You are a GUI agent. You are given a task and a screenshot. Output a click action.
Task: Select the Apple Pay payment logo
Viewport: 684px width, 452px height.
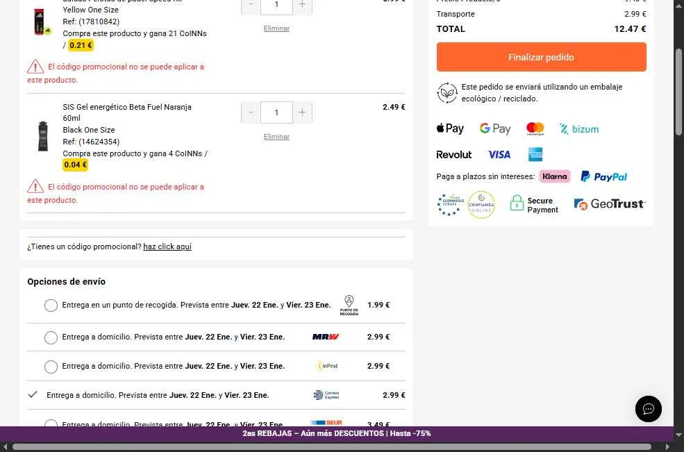coord(450,128)
